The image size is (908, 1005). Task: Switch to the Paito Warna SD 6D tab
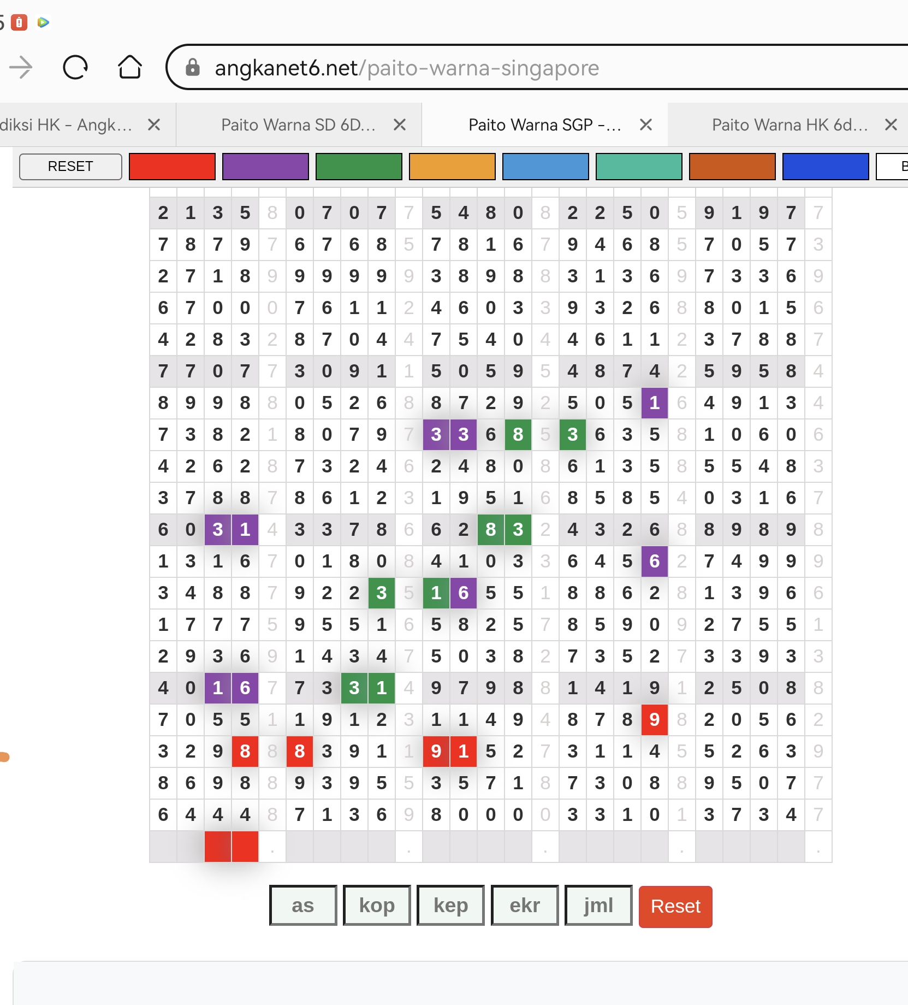(298, 125)
